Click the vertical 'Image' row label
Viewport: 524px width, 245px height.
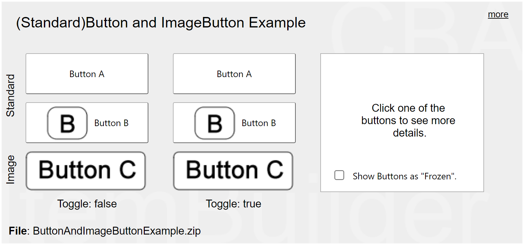pyautogui.click(x=10, y=170)
